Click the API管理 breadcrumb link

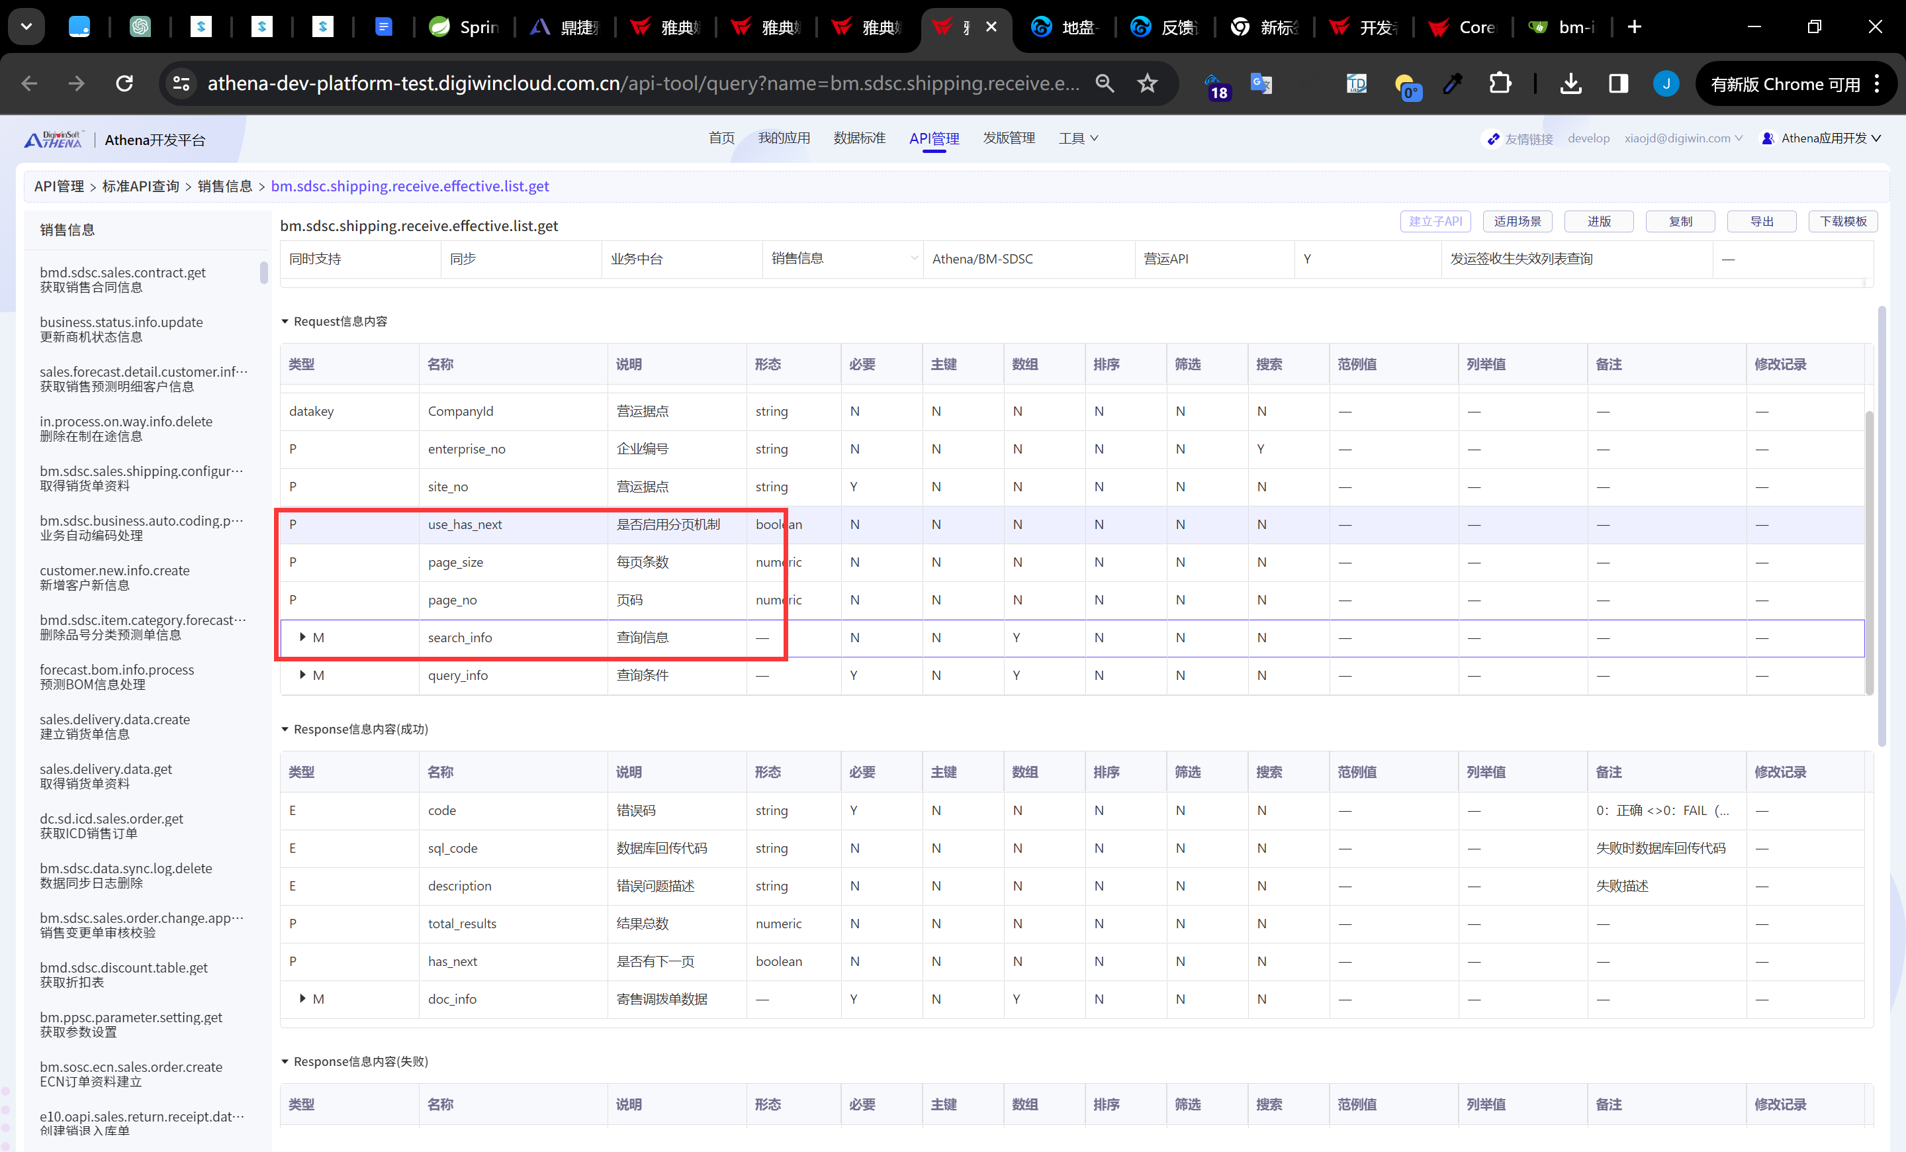(x=59, y=185)
